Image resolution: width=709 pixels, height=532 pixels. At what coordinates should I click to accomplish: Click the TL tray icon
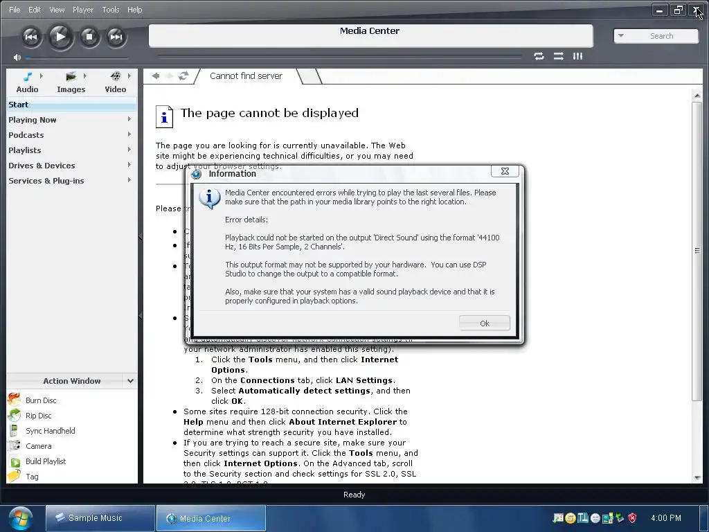click(x=583, y=517)
